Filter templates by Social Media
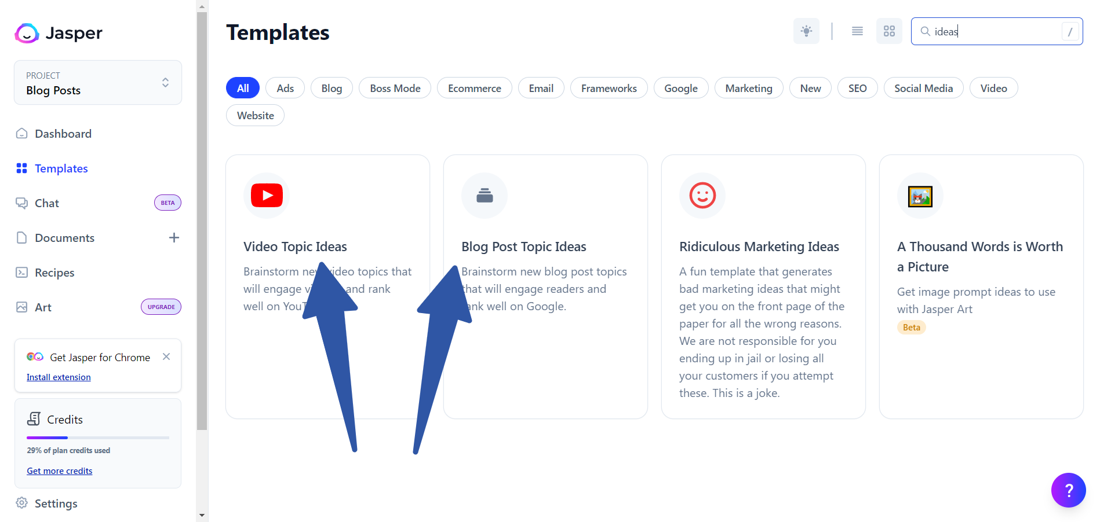1100x522 pixels. coord(923,88)
